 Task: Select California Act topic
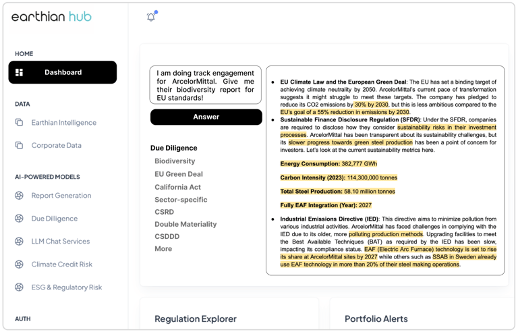coord(178,187)
